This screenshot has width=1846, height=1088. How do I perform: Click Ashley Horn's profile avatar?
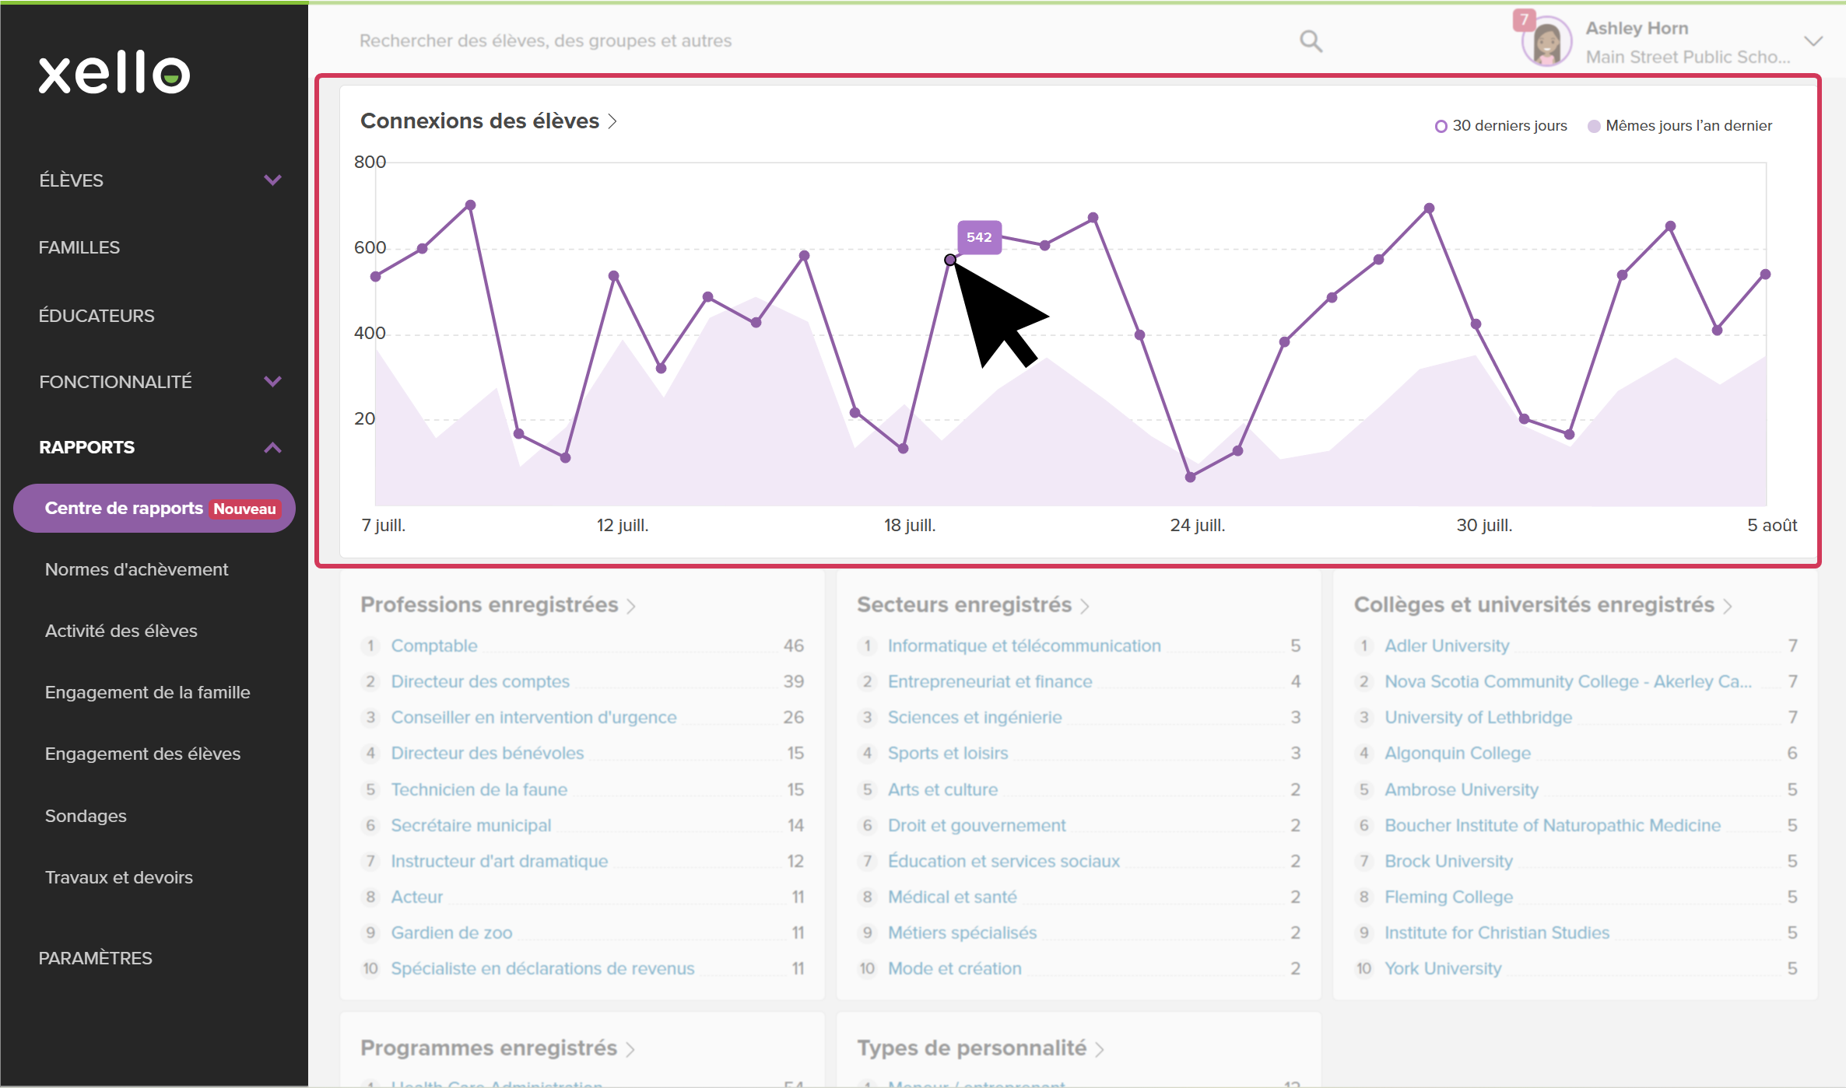pos(1546,42)
